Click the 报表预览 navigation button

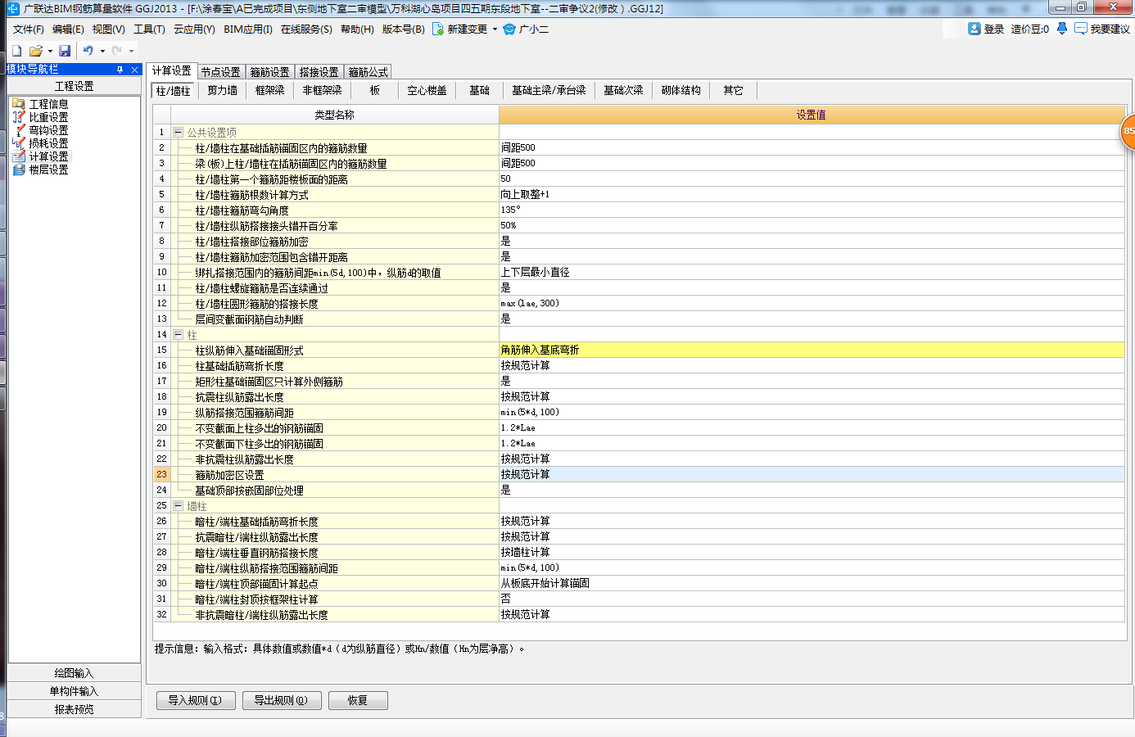(x=75, y=709)
